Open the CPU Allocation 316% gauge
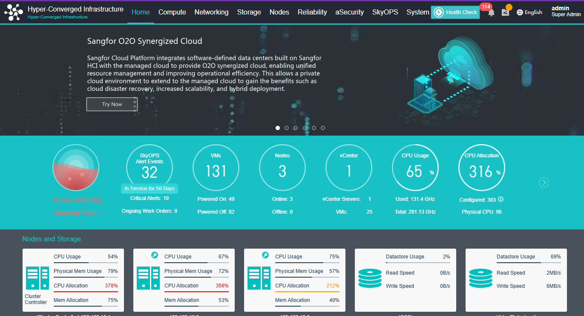 (x=482, y=167)
